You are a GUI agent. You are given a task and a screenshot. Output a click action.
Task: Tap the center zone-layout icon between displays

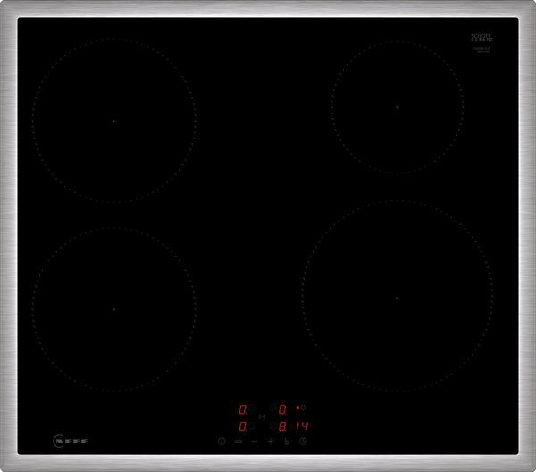point(262,417)
